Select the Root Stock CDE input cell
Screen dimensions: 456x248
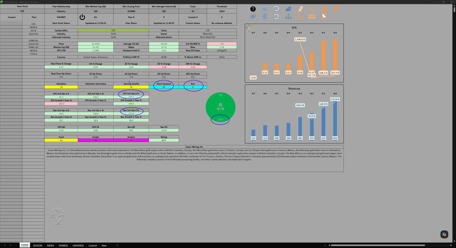tap(22, 11)
